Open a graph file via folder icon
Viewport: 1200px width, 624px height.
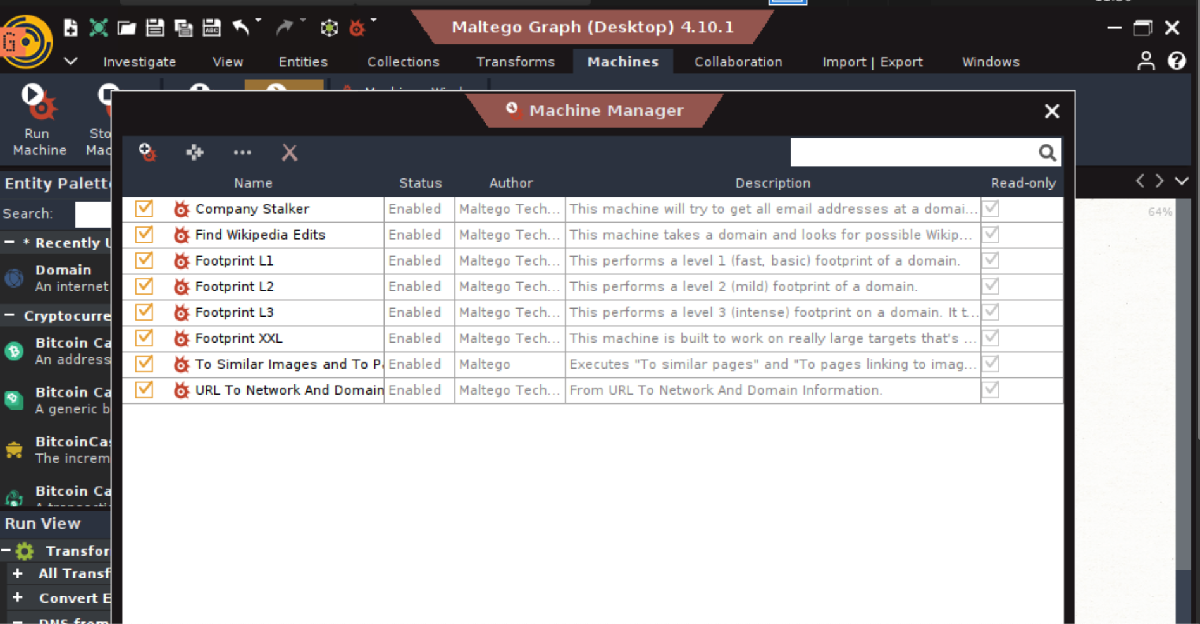127,27
